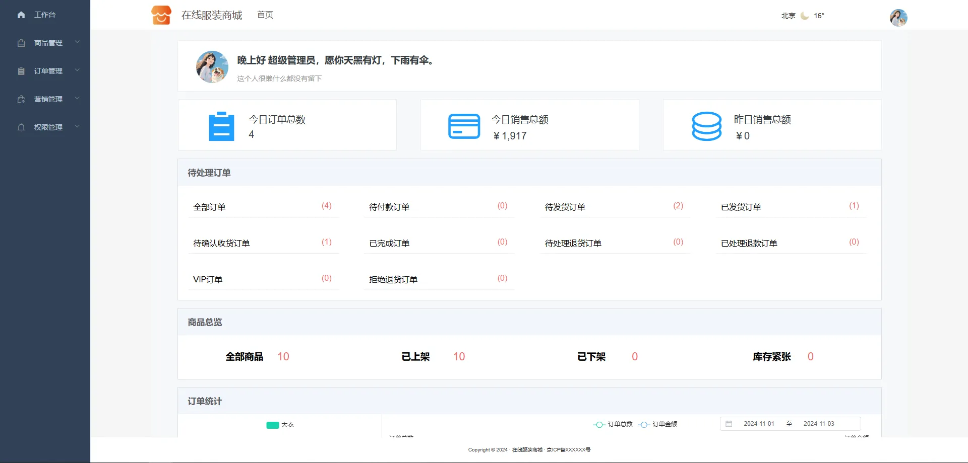968x463 pixels.
Task: Toggle the 订单金额 chart legend series
Action: point(658,424)
